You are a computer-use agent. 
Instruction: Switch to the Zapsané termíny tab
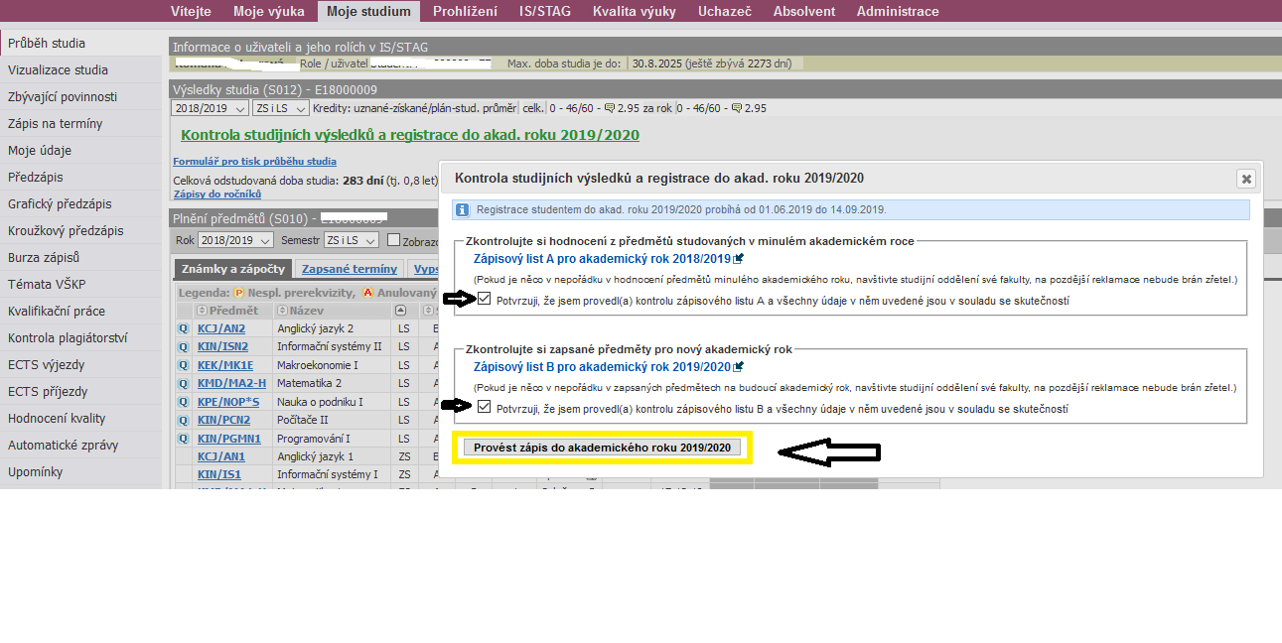(x=349, y=269)
